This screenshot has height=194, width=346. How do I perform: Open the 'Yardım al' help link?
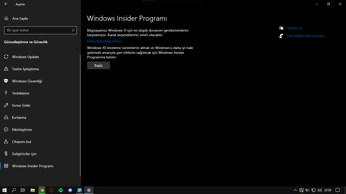tap(294, 28)
